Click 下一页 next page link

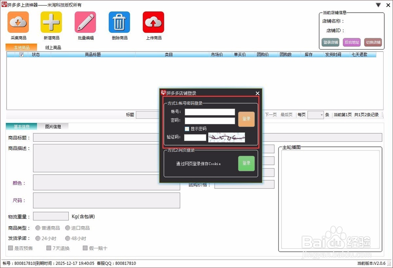pos(271,115)
